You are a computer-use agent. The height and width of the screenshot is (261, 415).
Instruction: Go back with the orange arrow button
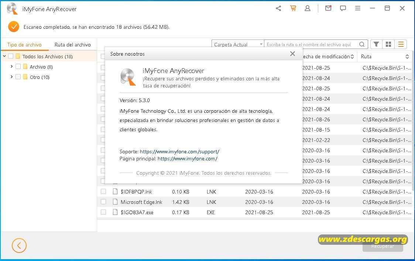[x=19, y=246]
